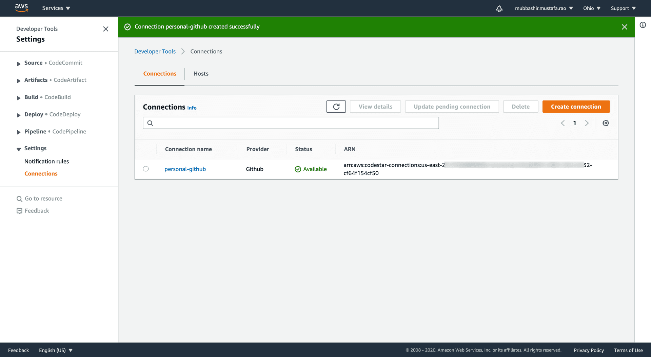Click Go to resource link
Viewport: 651px width, 357px height.
pos(43,199)
